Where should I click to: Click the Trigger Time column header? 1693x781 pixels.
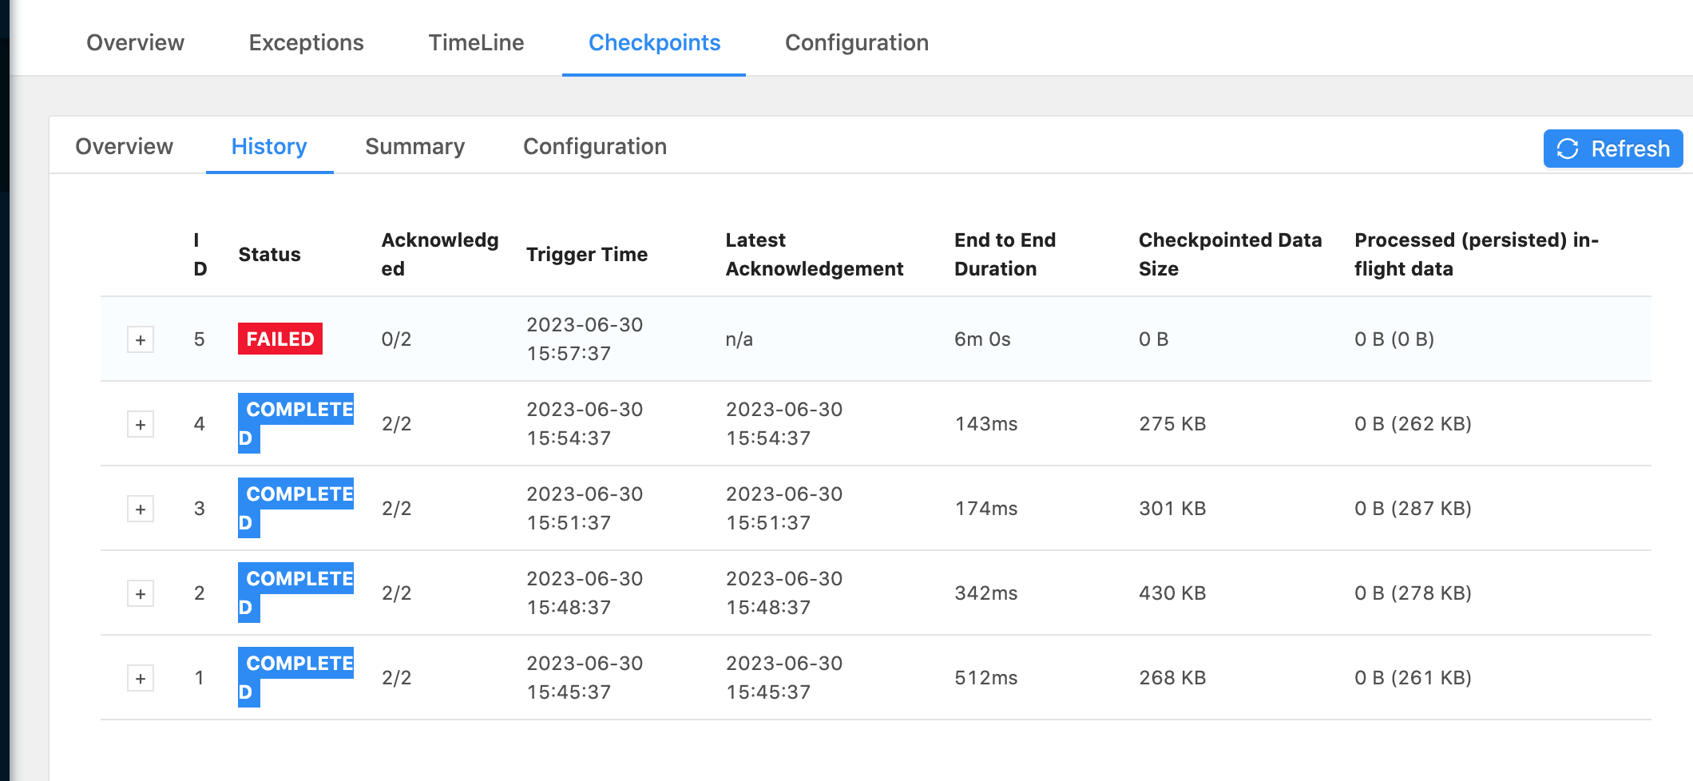[x=586, y=254]
